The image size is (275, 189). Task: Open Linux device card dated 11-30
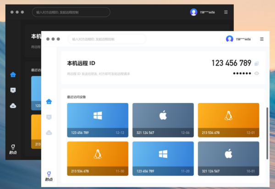(98, 158)
